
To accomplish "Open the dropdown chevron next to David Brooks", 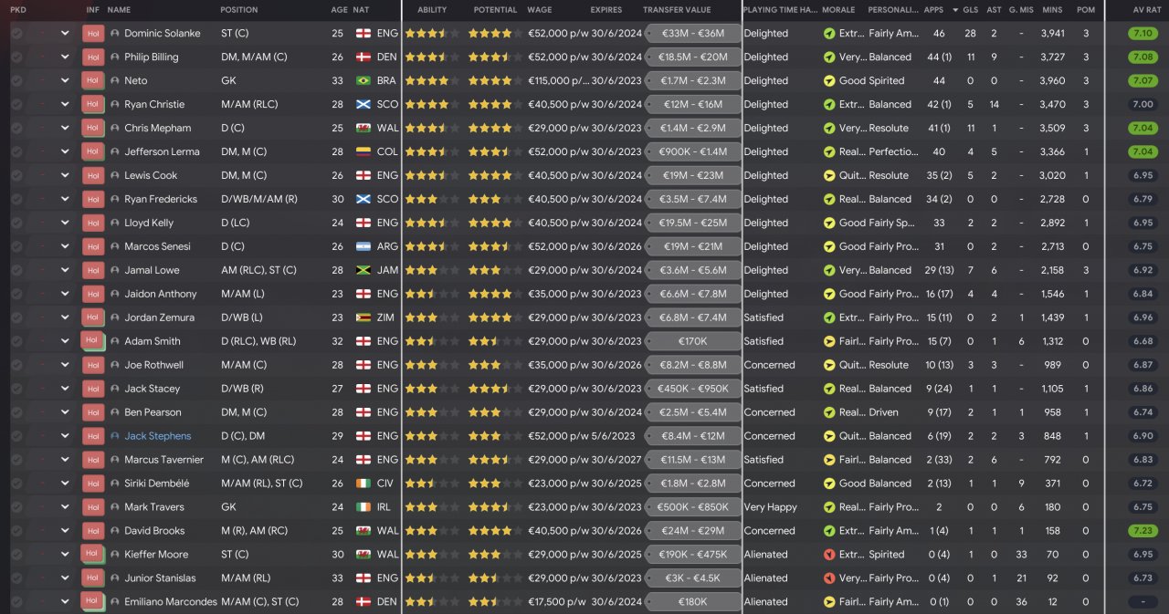I will [x=65, y=531].
